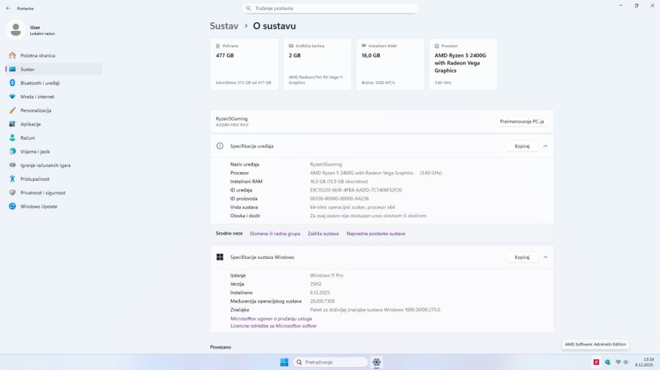
Task: Collapse Specifikacije sustava Windows section chevron
Action: click(x=545, y=257)
